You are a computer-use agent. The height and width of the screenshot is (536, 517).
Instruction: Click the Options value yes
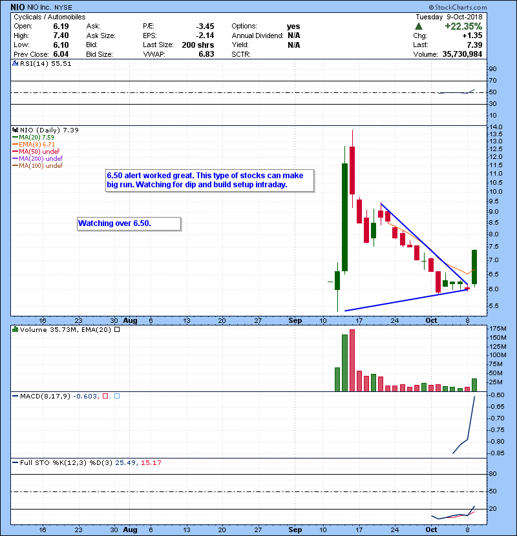pos(293,26)
